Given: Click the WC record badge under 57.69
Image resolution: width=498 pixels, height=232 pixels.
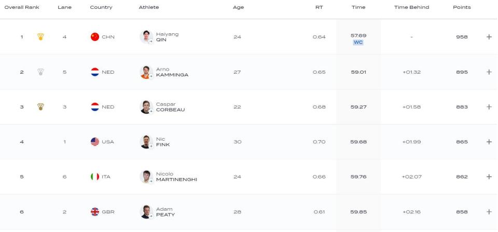Looking at the screenshot, I should point(358,43).
